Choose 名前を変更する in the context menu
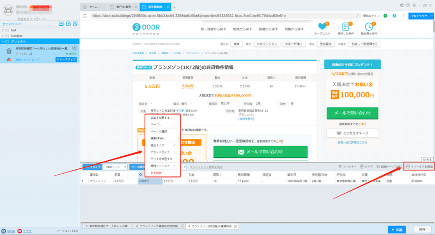The image size is (435, 235). point(163,118)
